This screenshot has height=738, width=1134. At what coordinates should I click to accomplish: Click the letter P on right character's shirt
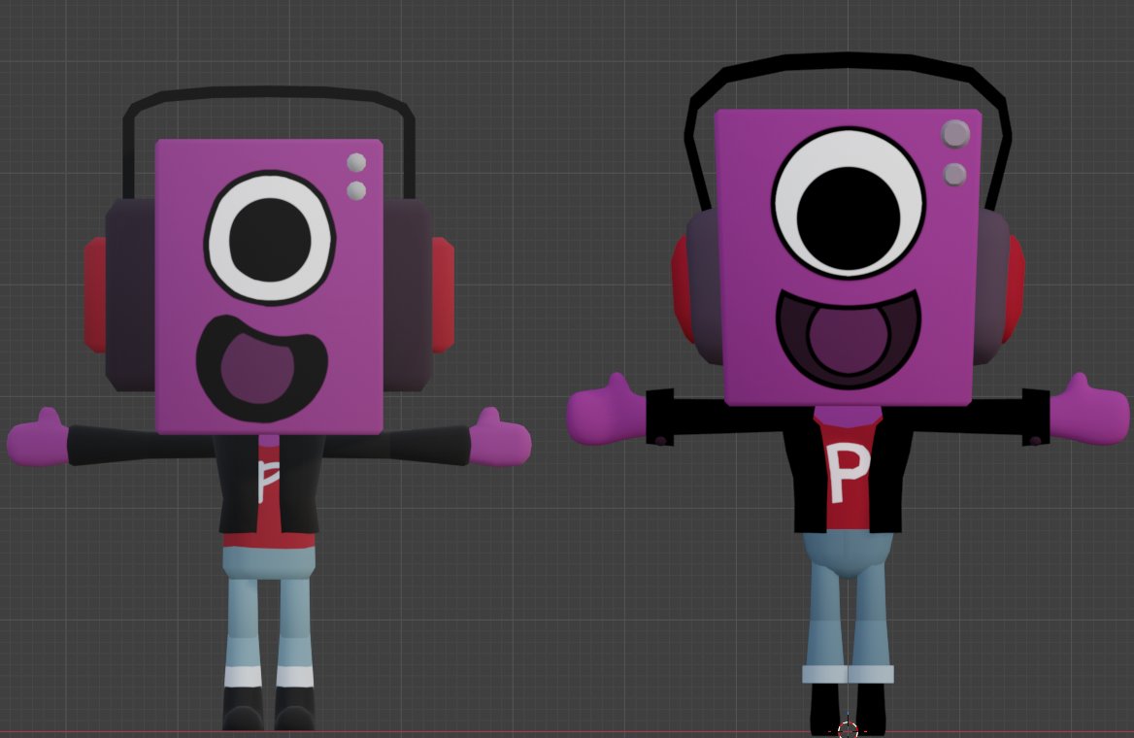(x=848, y=472)
